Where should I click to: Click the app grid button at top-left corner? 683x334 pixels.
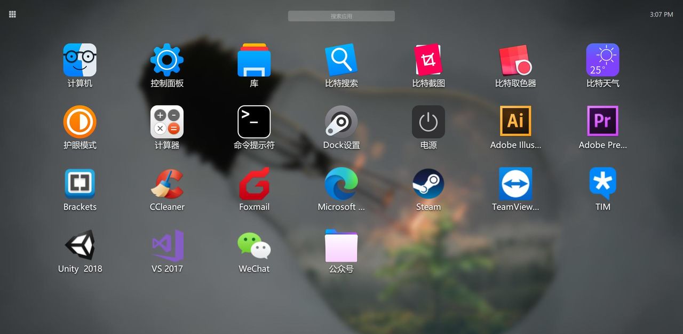coord(13,14)
